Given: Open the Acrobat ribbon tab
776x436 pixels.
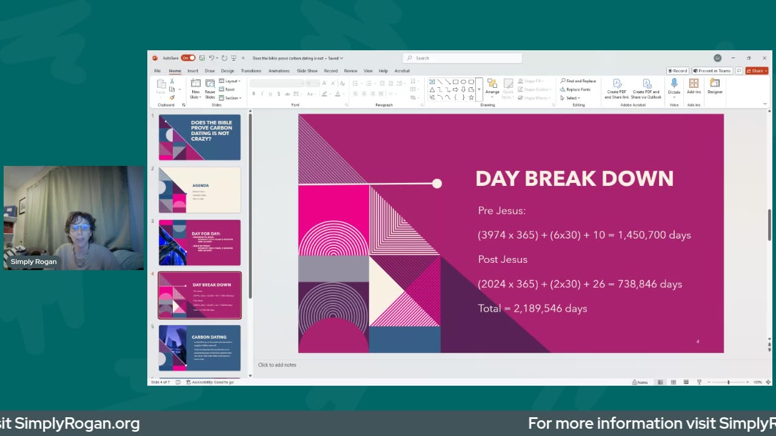Looking at the screenshot, I should coord(402,71).
